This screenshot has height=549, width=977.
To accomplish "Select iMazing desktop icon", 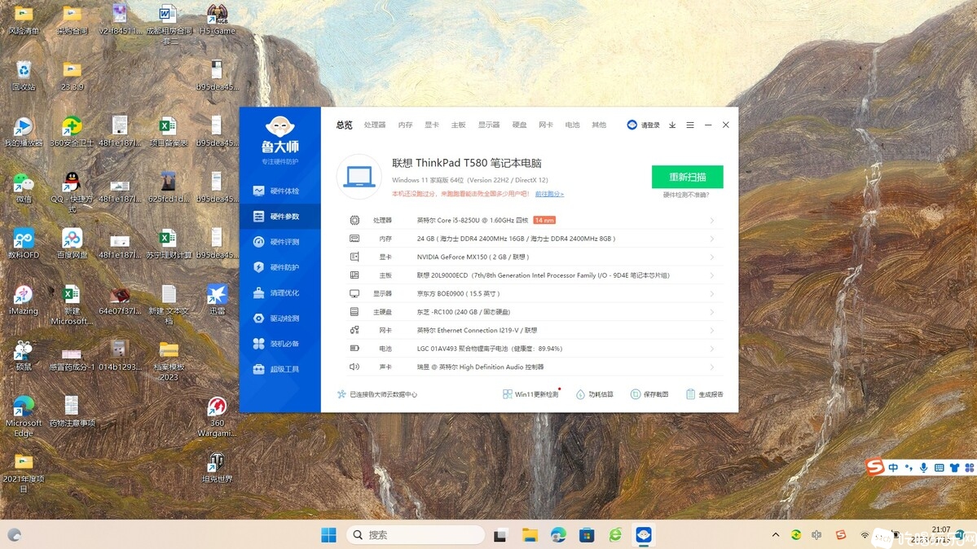I will [24, 300].
